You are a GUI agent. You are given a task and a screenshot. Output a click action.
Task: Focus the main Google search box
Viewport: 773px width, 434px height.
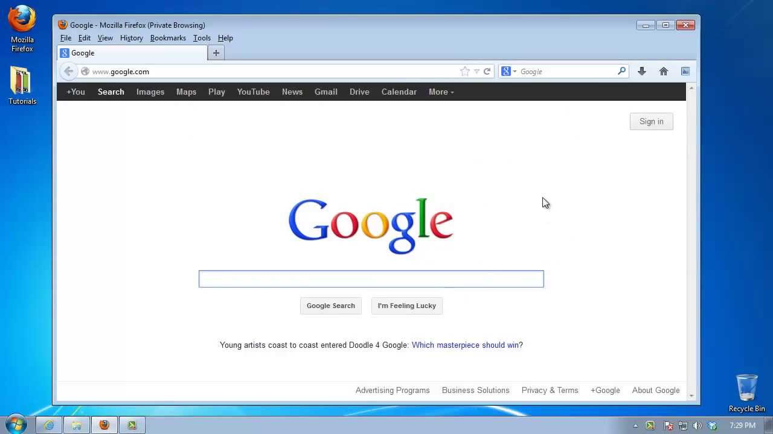[x=371, y=278]
